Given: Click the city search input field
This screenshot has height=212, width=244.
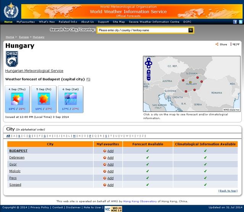Looking at the screenshot, I should tap(143, 30).
